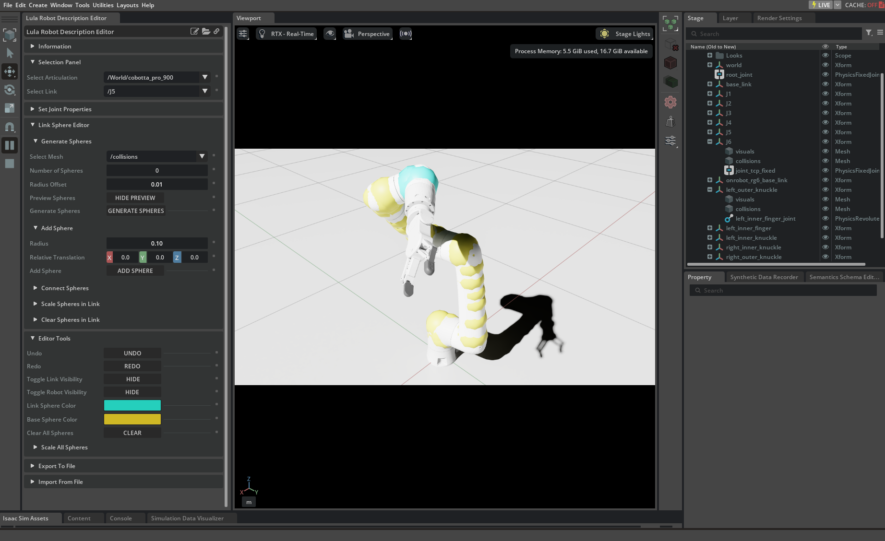Image resolution: width=885 pixels, height=541 pixels.
Task: Activate the Rotate tool
Action: tap(10, 90)
